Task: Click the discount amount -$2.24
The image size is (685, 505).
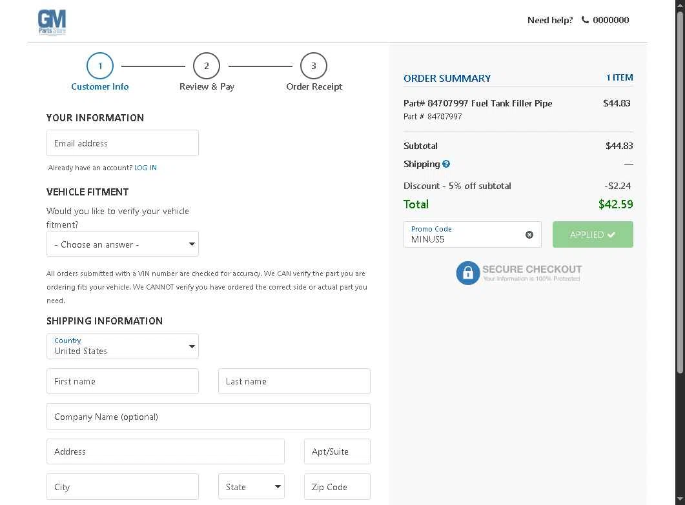Action: (x=618, y=186)
